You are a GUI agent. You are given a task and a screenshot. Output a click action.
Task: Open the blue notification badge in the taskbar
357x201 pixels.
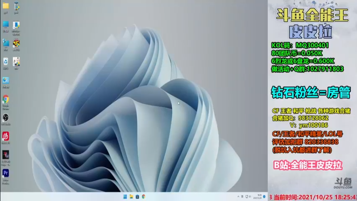(264, 197)
